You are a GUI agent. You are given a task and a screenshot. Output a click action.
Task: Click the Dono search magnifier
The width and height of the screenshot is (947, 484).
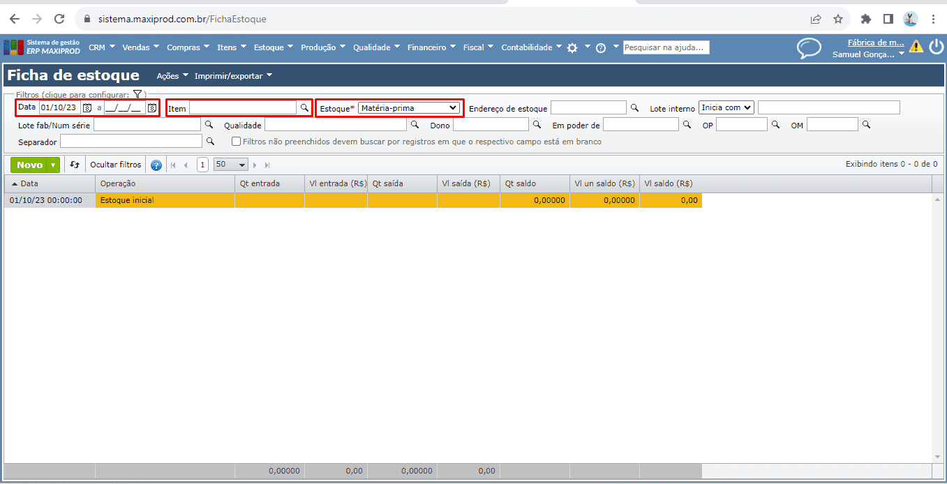[x=537, y=125]
